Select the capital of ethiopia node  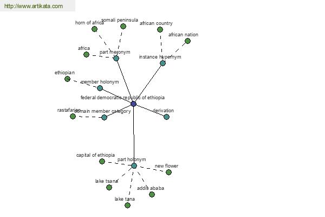tap(102, 161)
